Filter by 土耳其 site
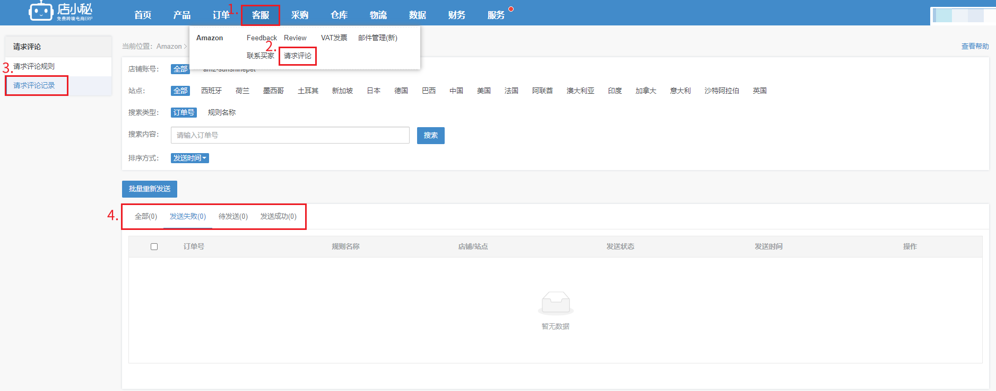This screenshot has width=996, height=391. (308, 91)
